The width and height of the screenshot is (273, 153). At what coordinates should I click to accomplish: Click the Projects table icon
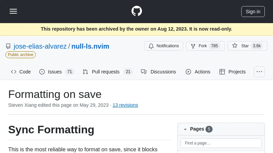pos(222,72)
